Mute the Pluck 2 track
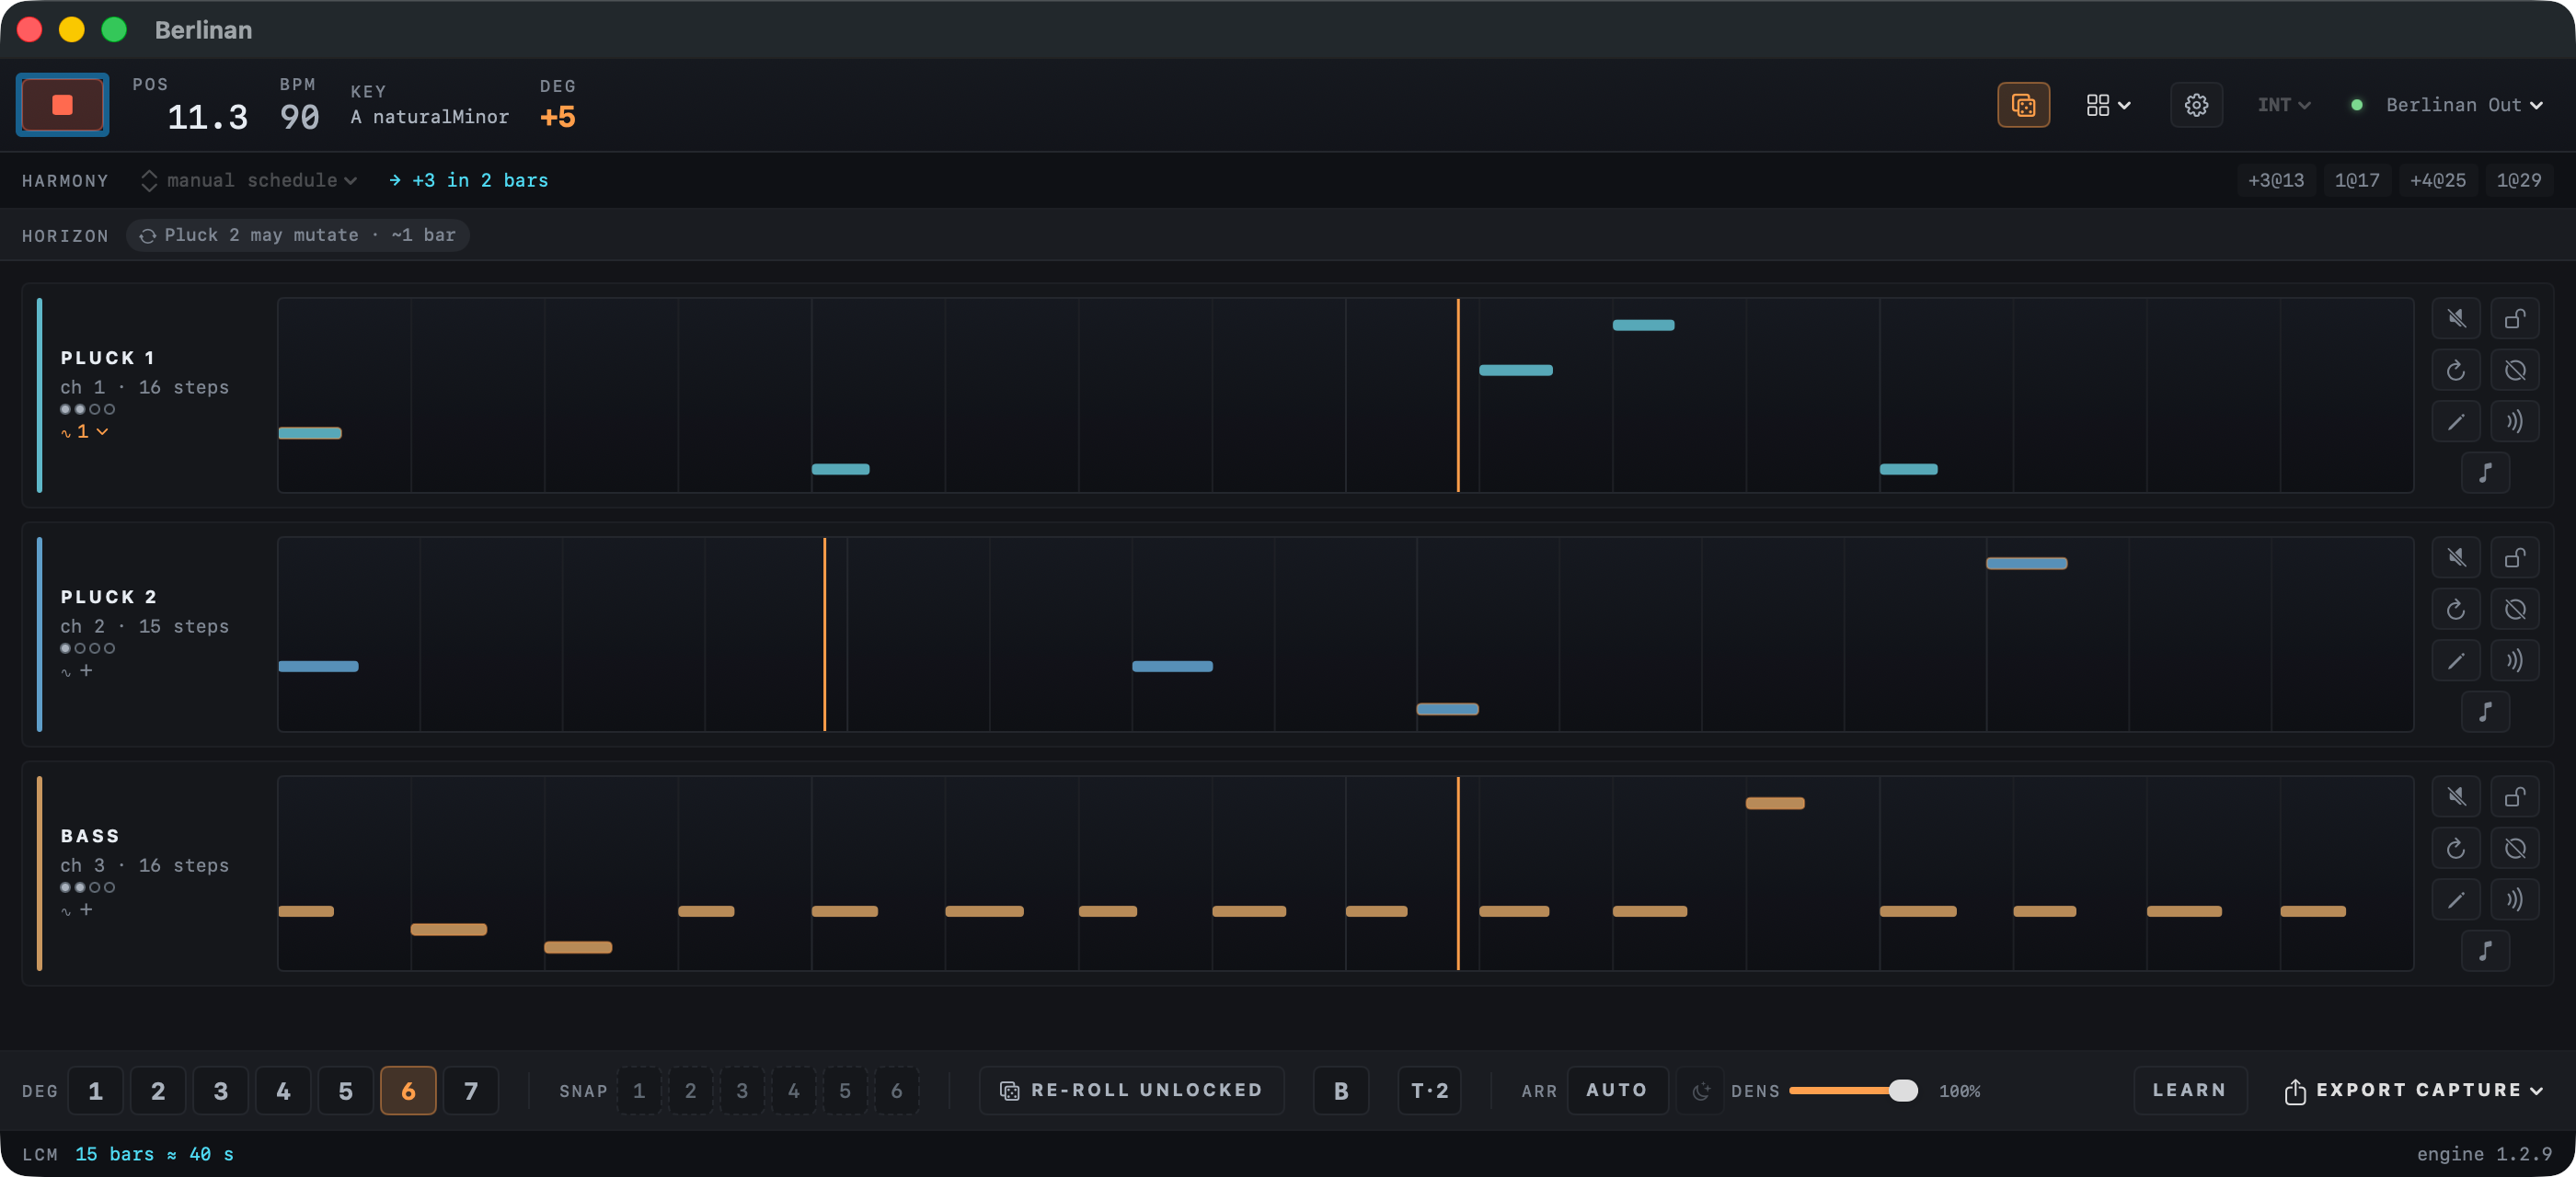 point(2455,557)
